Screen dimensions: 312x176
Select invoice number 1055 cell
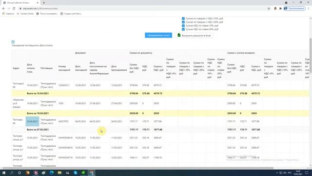61,103
